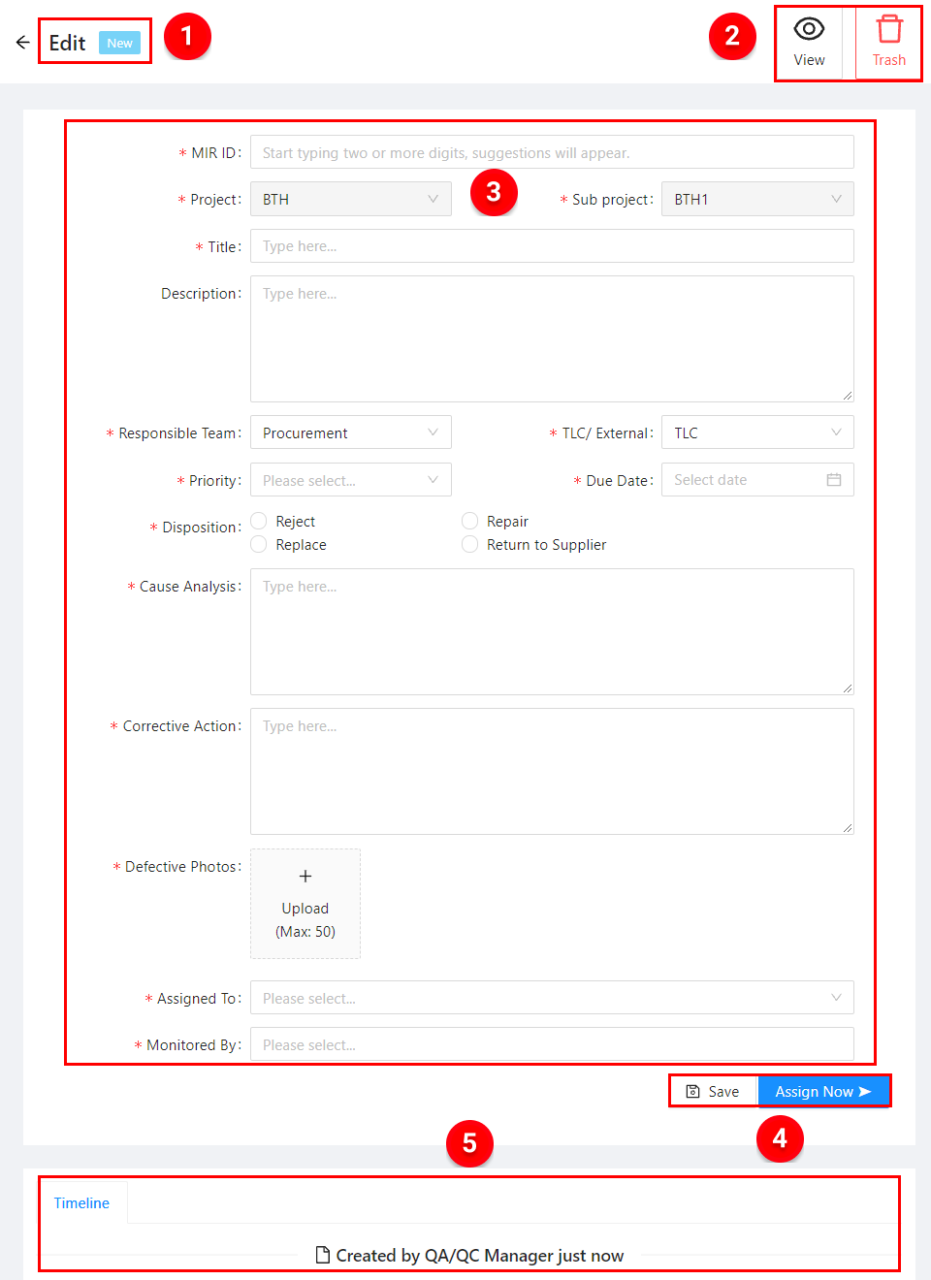Select the Reject disposition option
Viewport: 931px width, 1280px height.
click(259, 522)
